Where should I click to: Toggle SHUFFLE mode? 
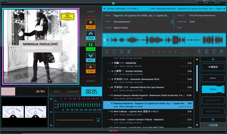click(x=90, y=81)
